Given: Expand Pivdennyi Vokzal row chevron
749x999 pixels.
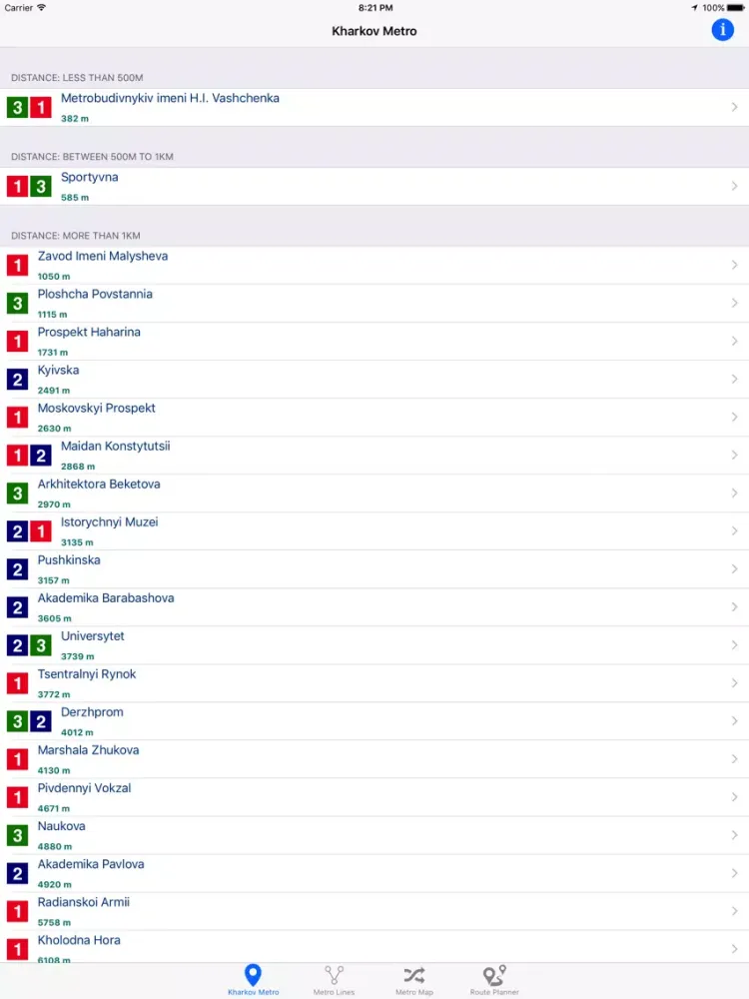Looking at the screenshot, I should coord(734,796).
